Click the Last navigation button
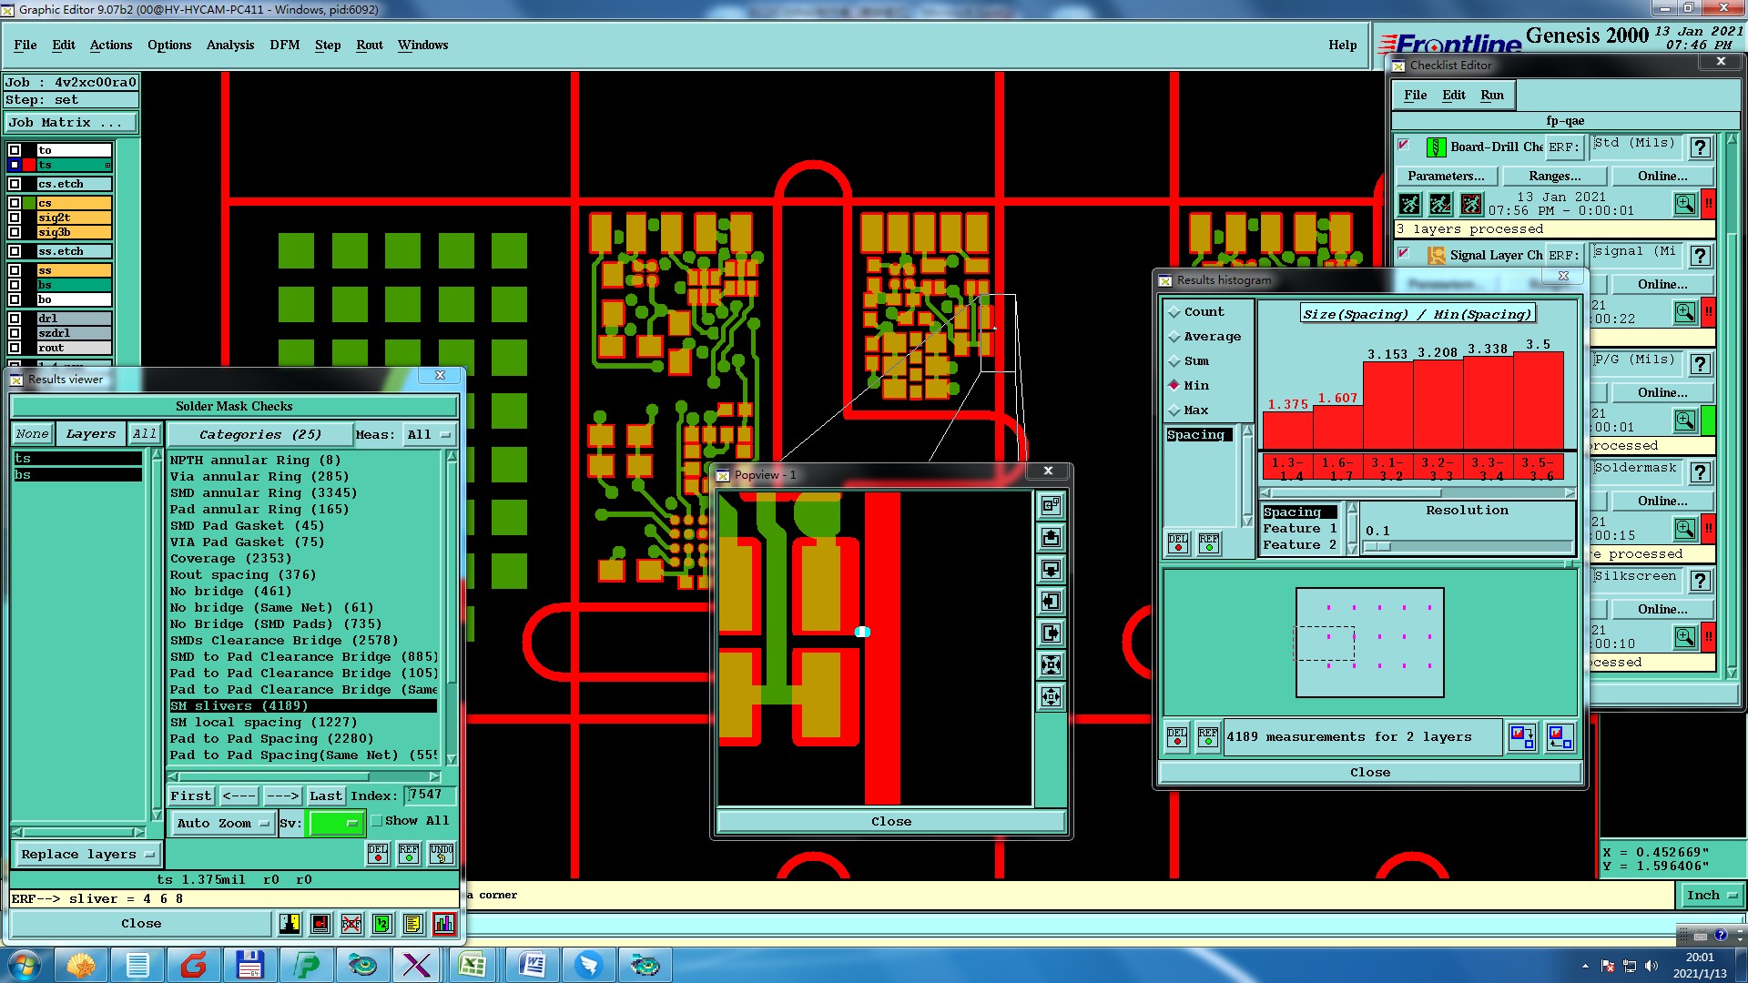 click(x=325, y=796)
